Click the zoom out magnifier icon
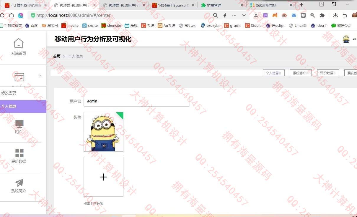The height and width of the screenshot is (217, 357). (216, 15)
